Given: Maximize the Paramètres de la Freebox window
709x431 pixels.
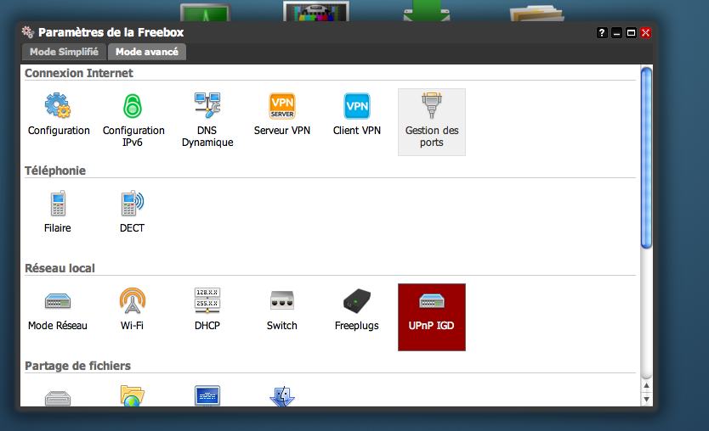Looking at the screenshot, I should (x=632, y=32).
